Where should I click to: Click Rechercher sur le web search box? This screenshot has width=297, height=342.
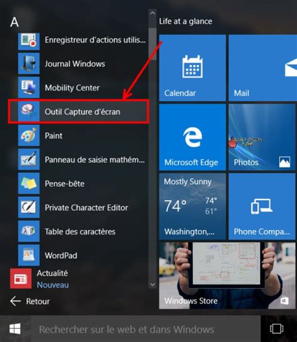pos(146,329)
